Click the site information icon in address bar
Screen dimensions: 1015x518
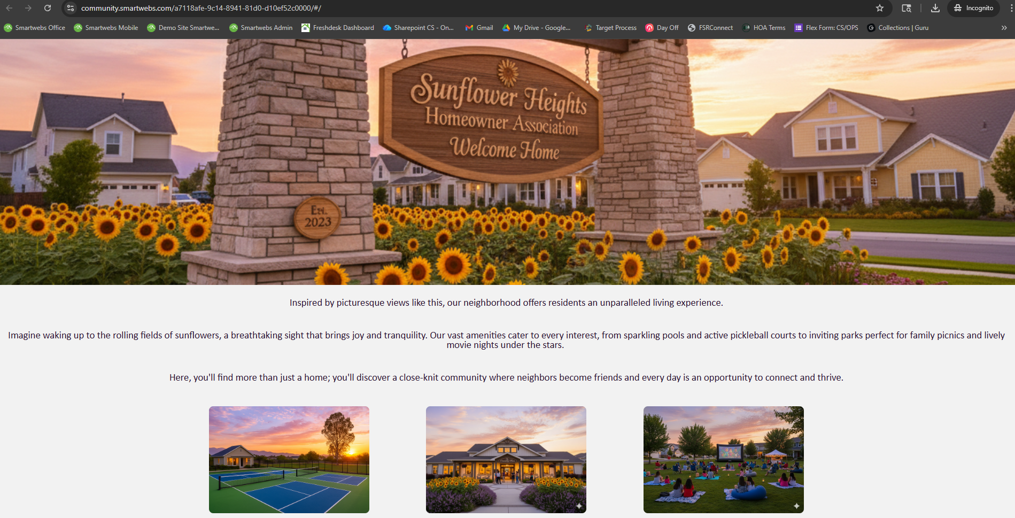pyautogui.click(x=71, y=8)
